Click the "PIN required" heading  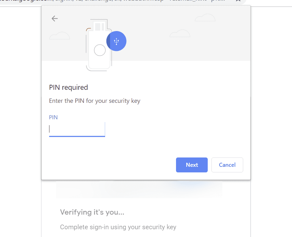pos(68,87)
